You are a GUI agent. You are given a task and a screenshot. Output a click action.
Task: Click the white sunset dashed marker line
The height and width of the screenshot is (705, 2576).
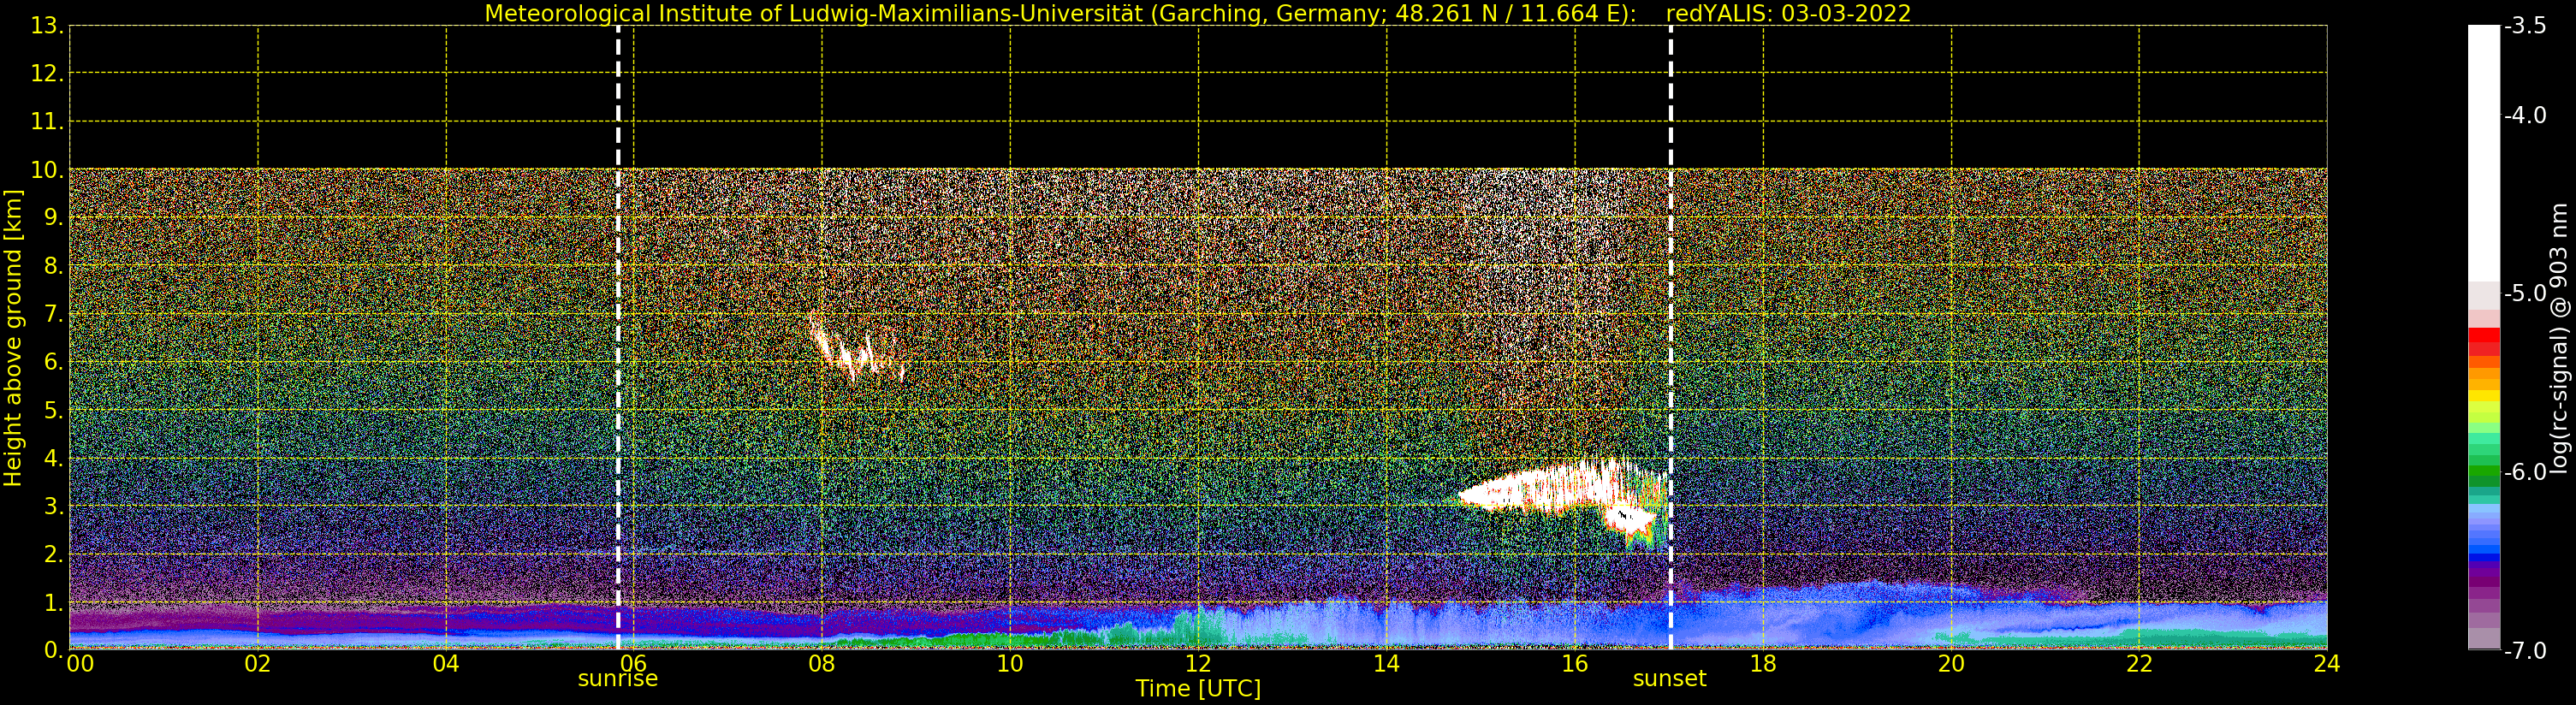tap(1670, 338)
